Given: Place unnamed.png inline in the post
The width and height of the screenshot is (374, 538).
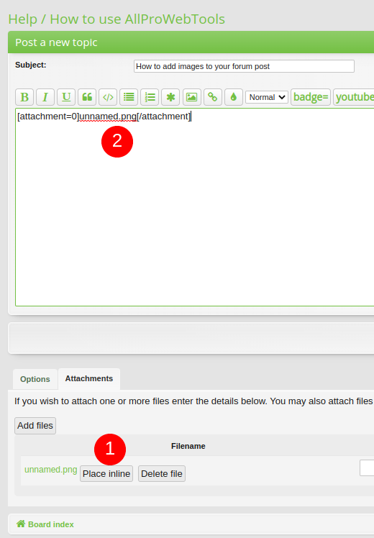Looking at the screenshot, I should (106, 474).
